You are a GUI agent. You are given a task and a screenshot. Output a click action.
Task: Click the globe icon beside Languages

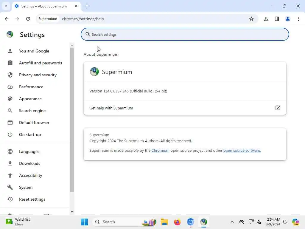pyautogui.click(x=10, y=151)
